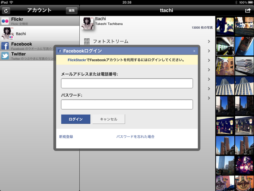Viewport: 254px width, 191px height.
Task: Open the last list row's chevron arrow
Action: click(x=209, y=98)
